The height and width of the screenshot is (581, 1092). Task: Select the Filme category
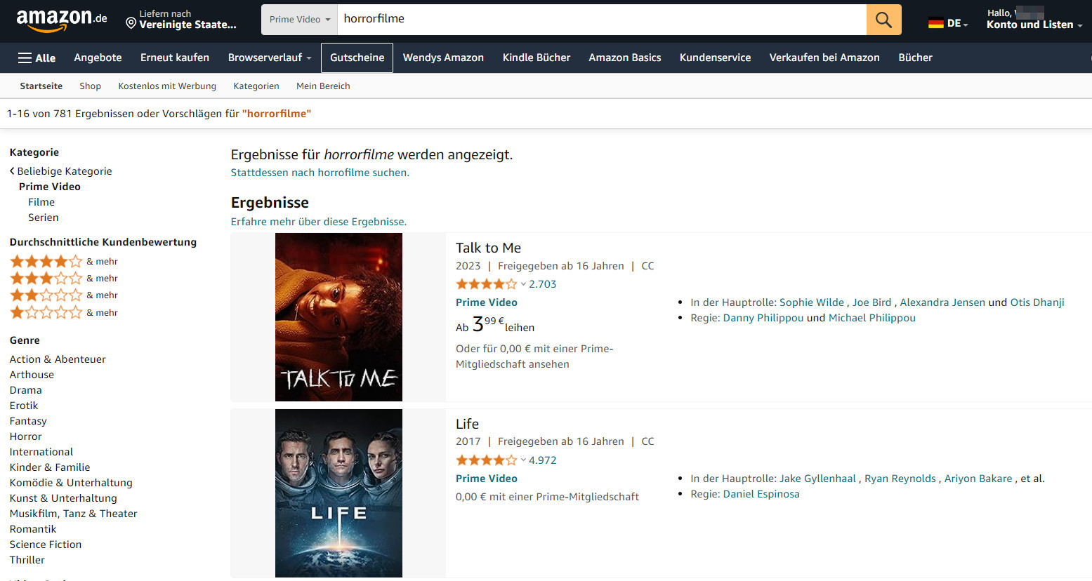click(x=41, y=202)
